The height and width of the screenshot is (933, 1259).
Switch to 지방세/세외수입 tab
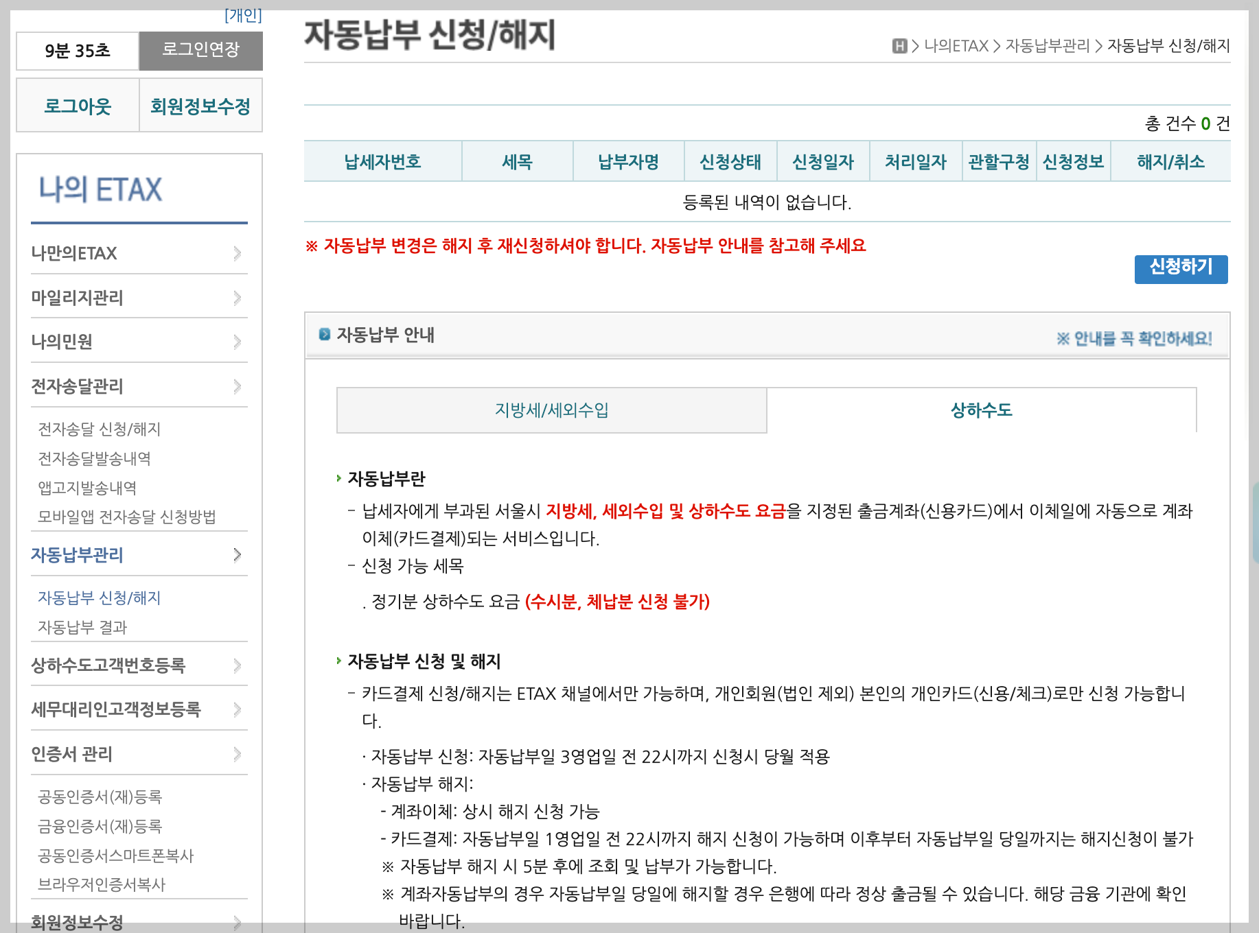[x=551, y=410]
